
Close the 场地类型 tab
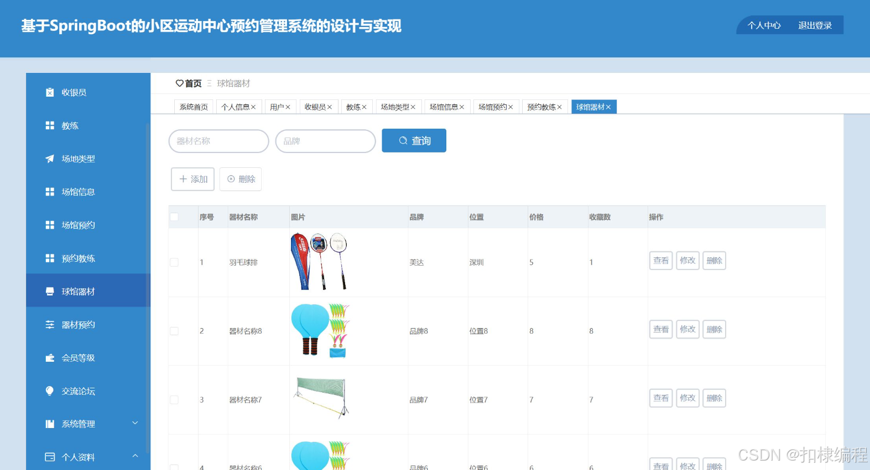coord(413,107)
